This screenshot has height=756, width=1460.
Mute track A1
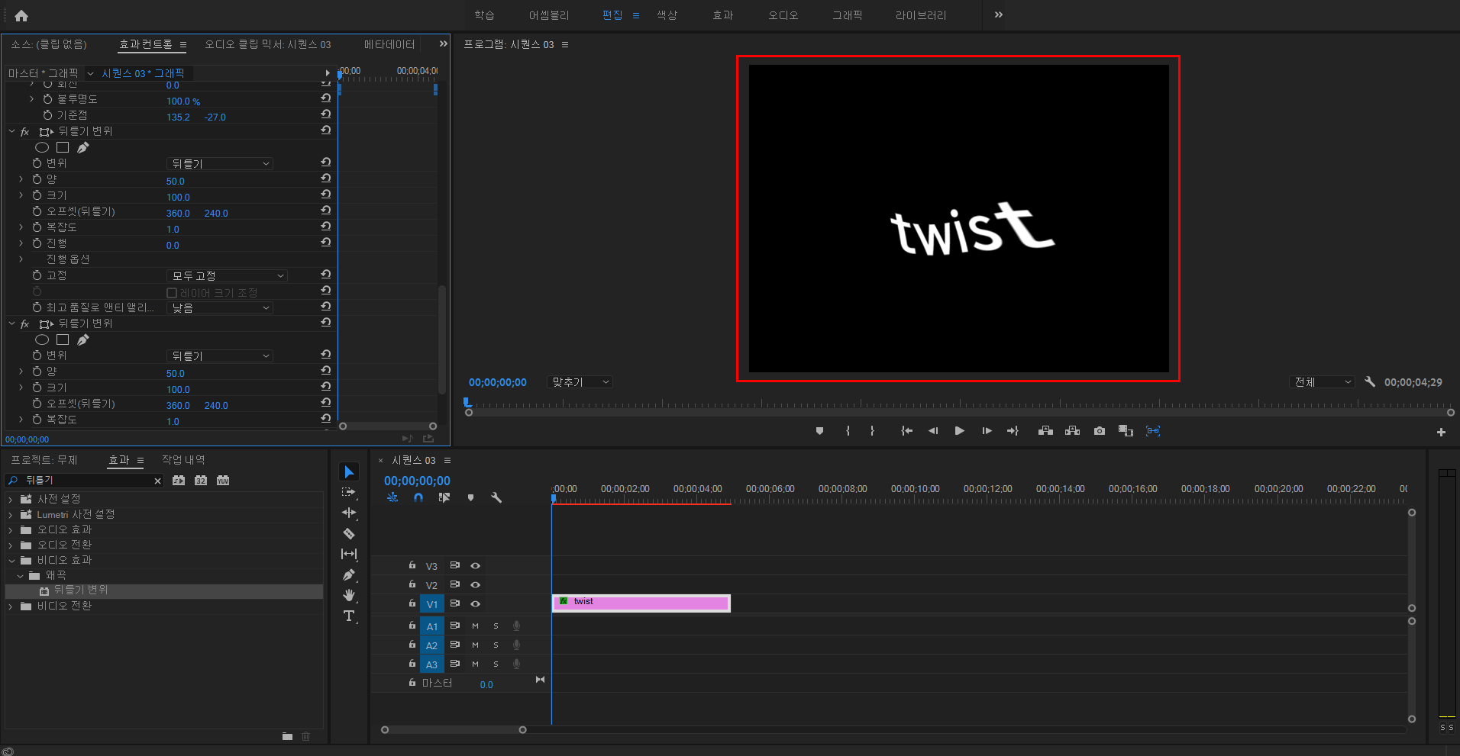[x=475, y=626]
